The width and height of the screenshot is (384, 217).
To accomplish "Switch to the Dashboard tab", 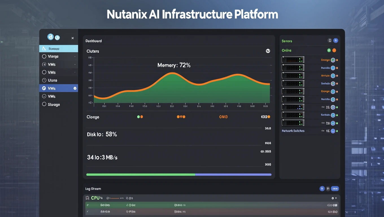I will (94, 41).
